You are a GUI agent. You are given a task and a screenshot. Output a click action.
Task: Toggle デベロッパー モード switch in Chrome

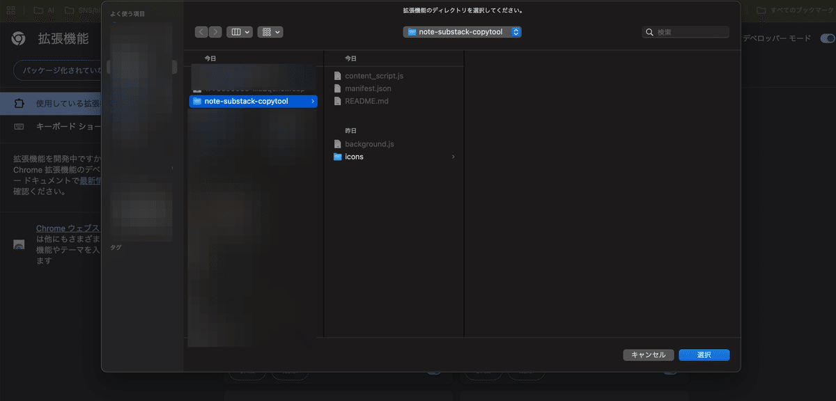point(827,38)
